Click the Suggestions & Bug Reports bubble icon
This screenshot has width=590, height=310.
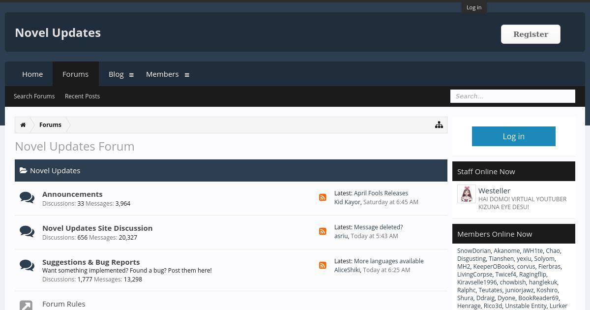[27, 266]
